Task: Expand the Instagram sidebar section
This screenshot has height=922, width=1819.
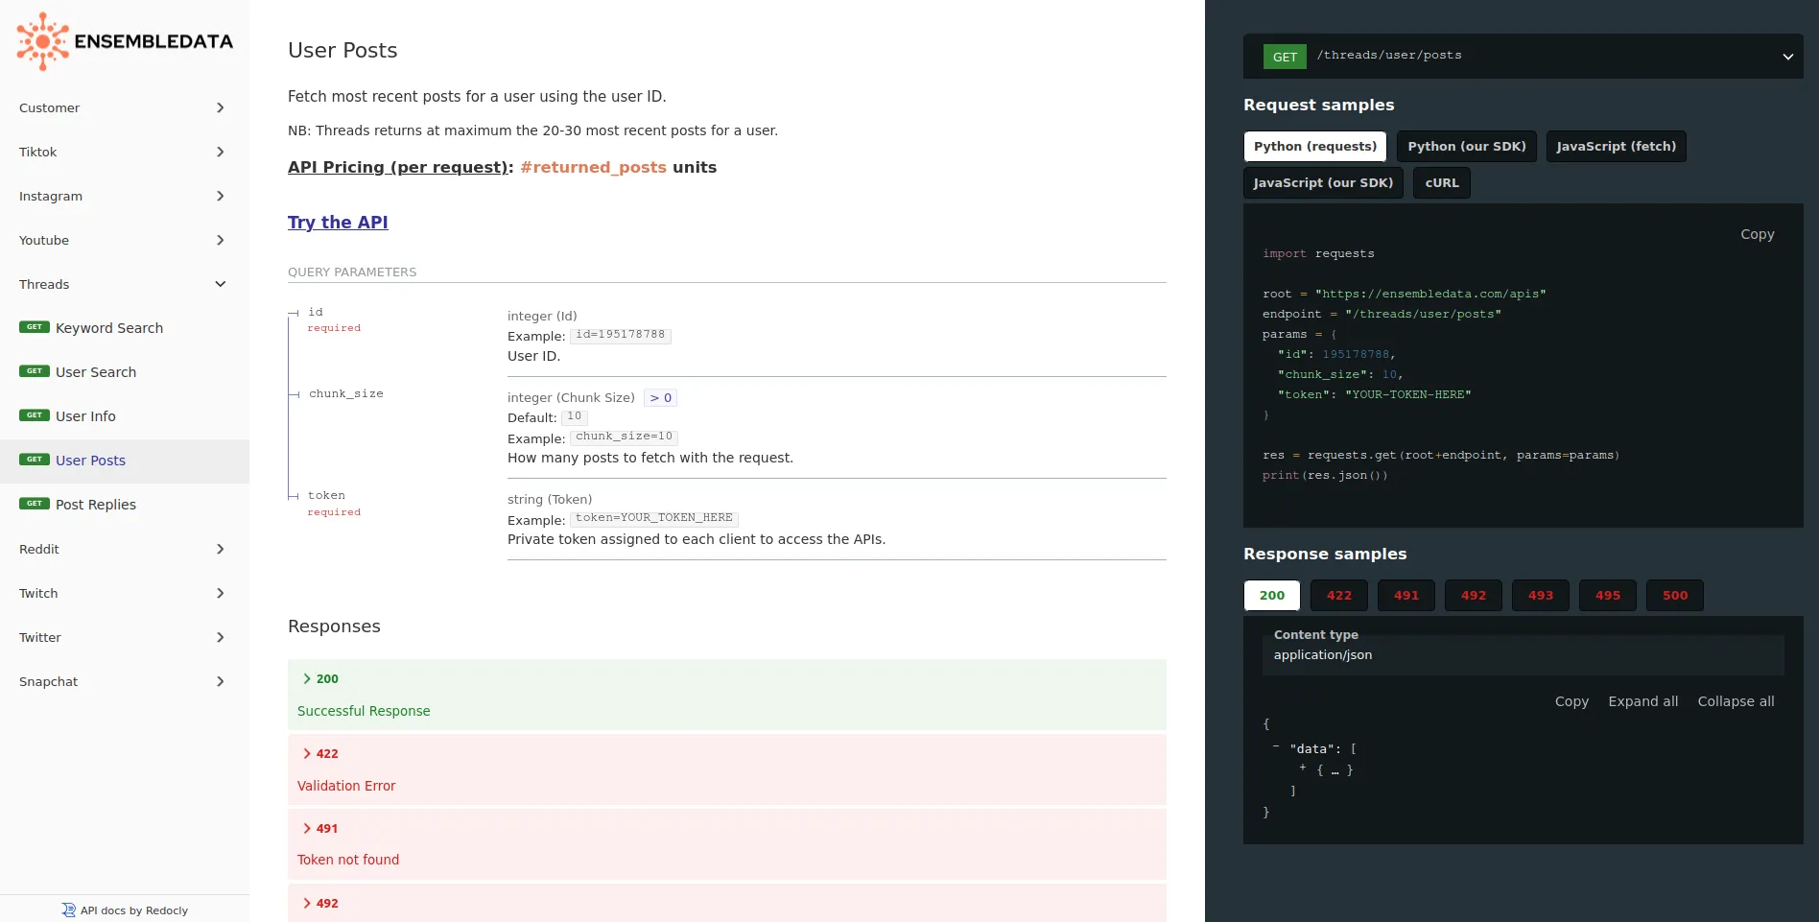Action: (125, 196)
